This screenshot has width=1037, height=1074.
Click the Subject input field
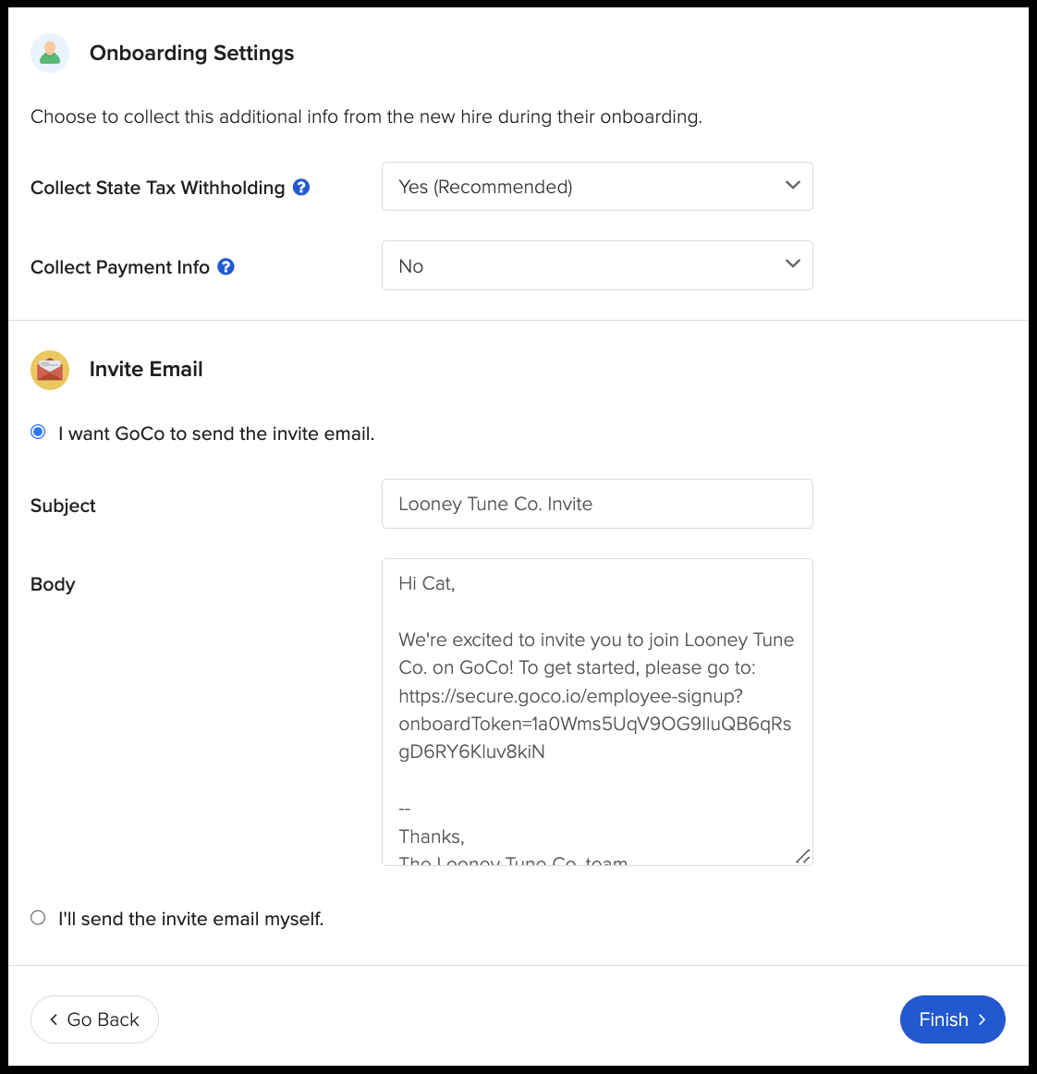click(597, 504)
